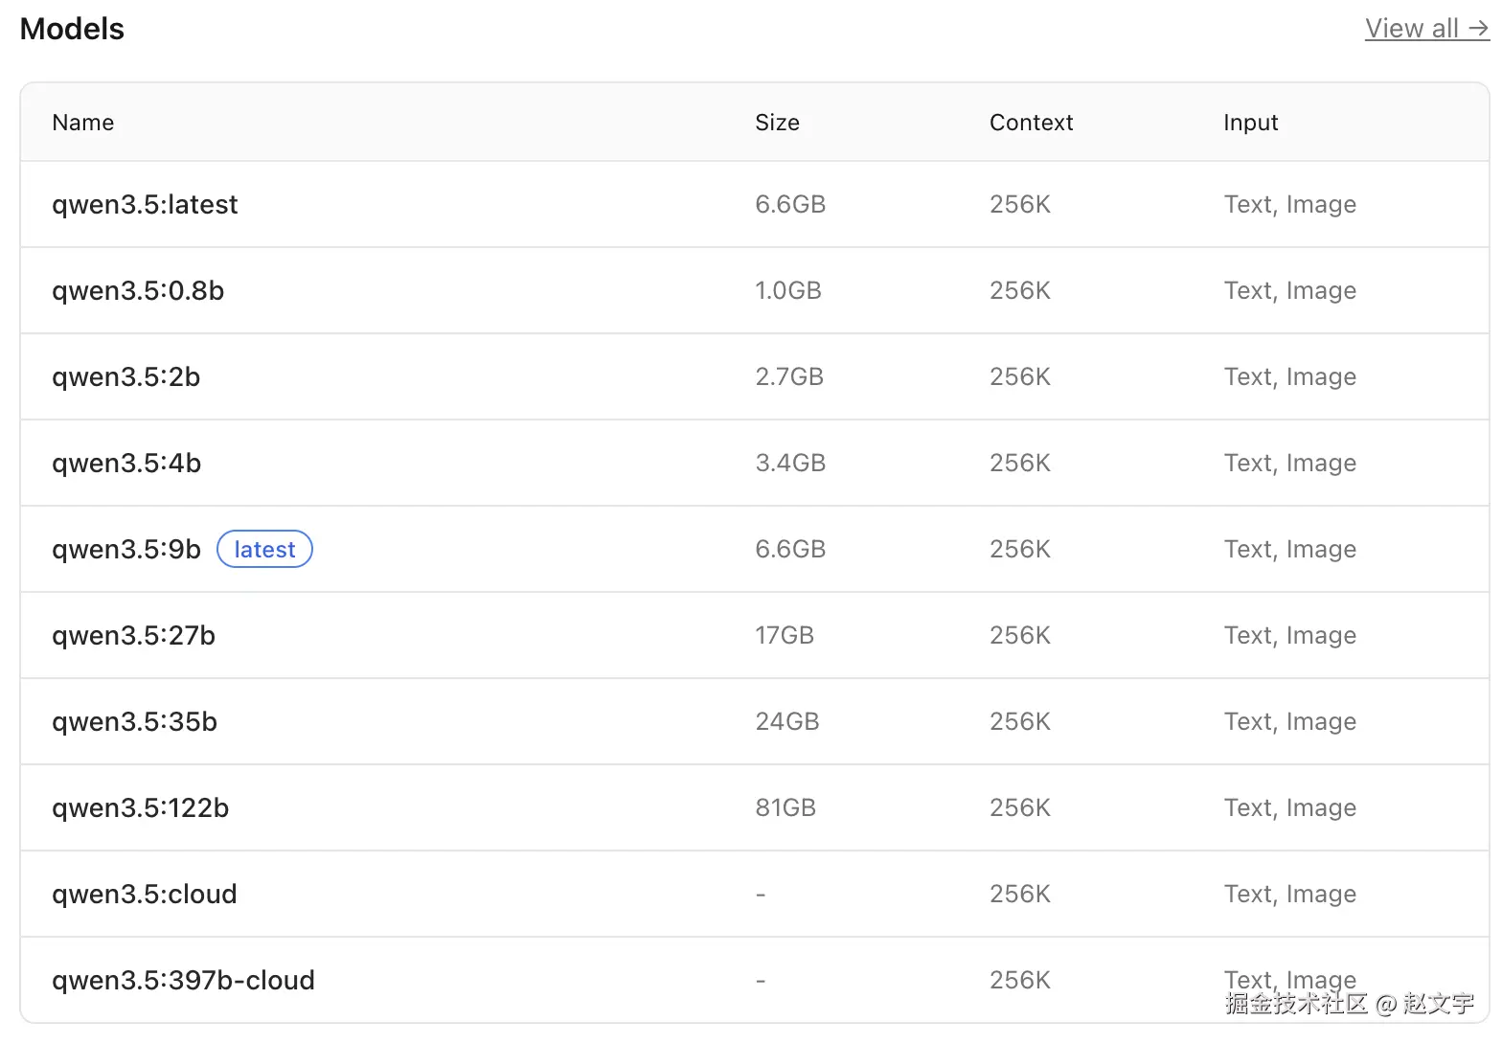The image size is (1502, 1044).
Task: Open the qwen3.5:latest model
Action: pos(145,205)
